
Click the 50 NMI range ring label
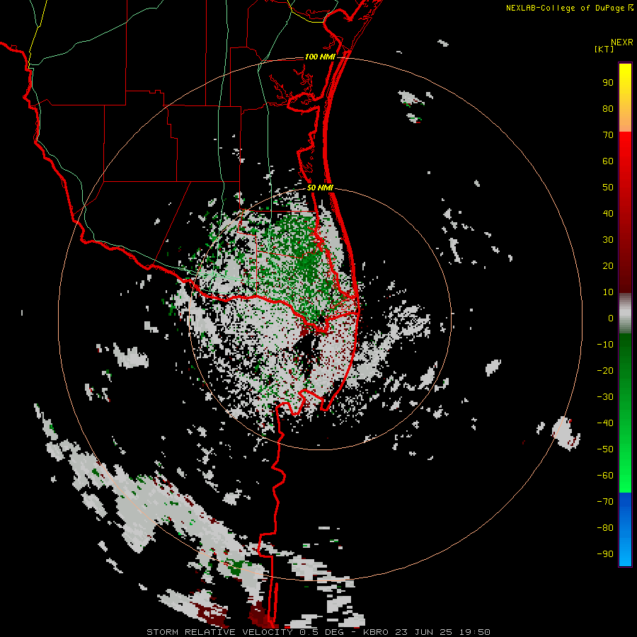(x=320, y=188)
